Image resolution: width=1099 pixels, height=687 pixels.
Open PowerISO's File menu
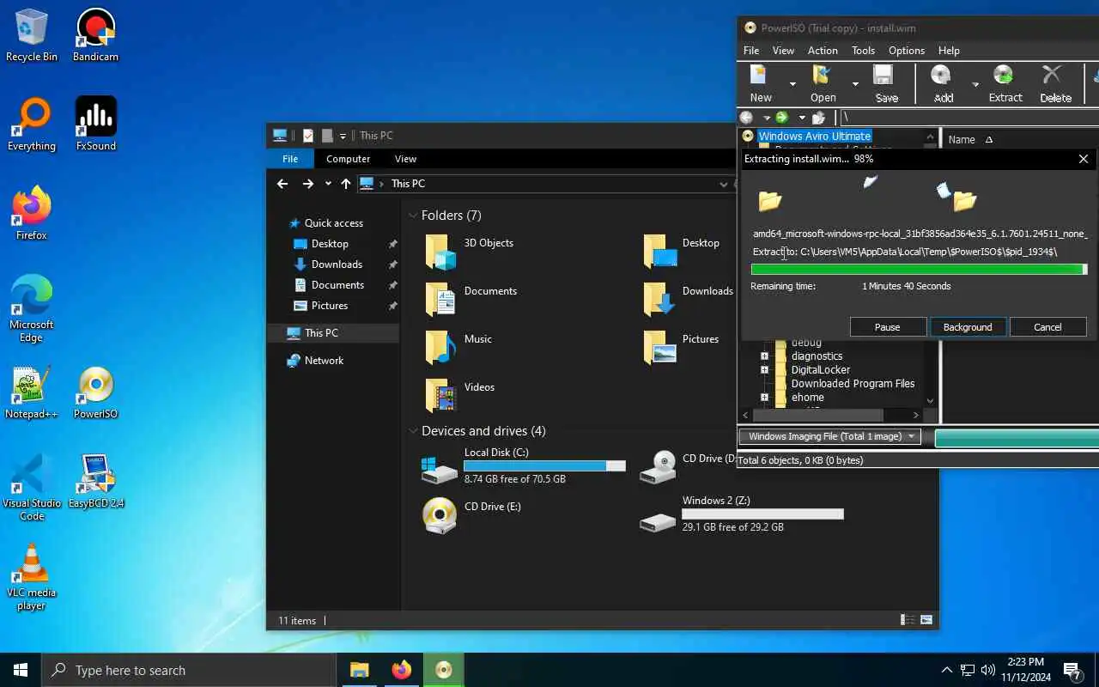[751, 51]
